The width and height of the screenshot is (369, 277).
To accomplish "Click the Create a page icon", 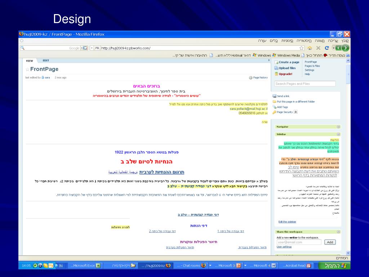I will [x=276, y=62].
